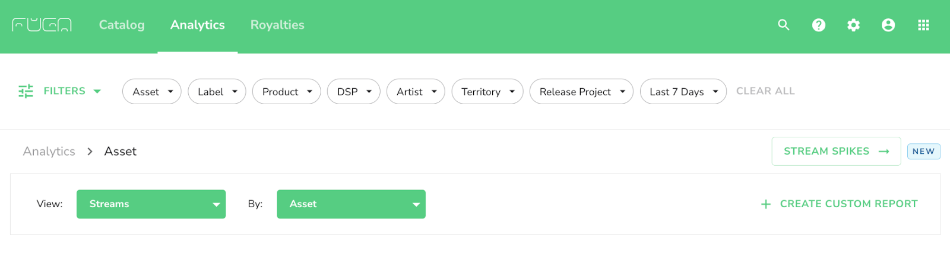Expand the Label filter dropdown
This screenshot has width=950, height=254.
click(x=217, y=92)
